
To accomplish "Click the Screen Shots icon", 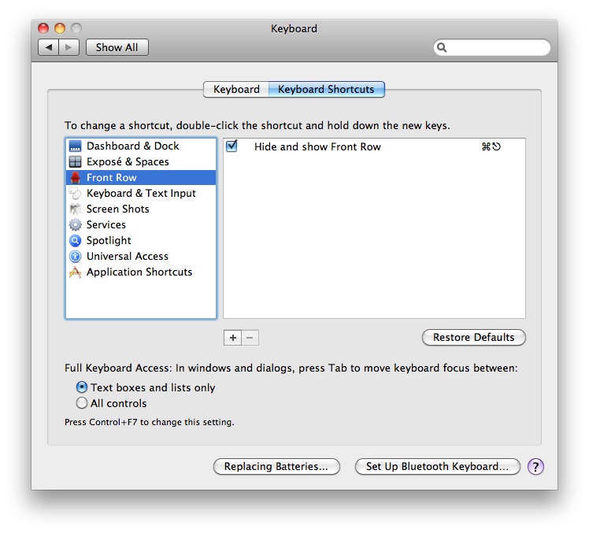I will coord(75,209).
